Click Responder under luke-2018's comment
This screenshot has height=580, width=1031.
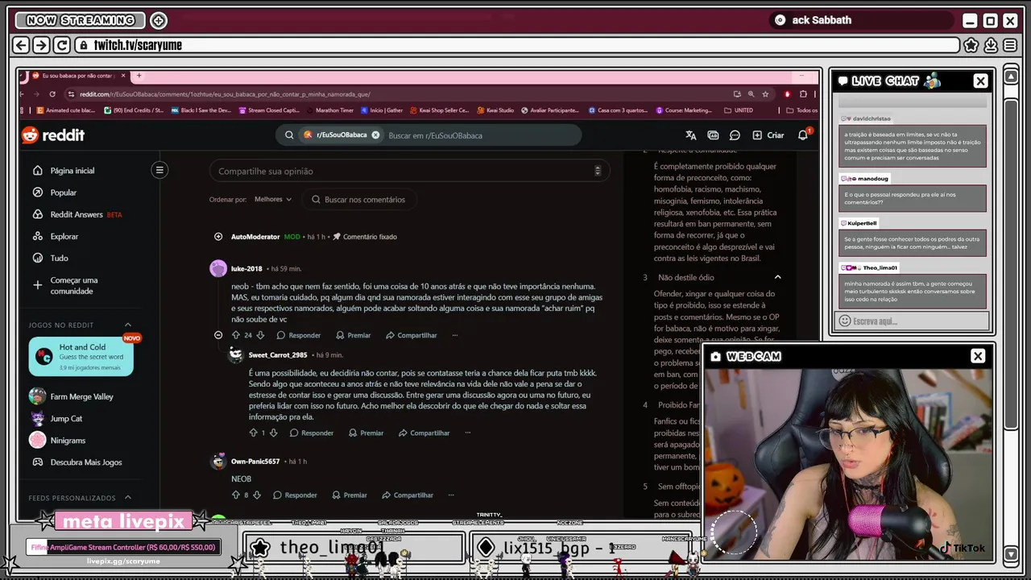point(298,335)
